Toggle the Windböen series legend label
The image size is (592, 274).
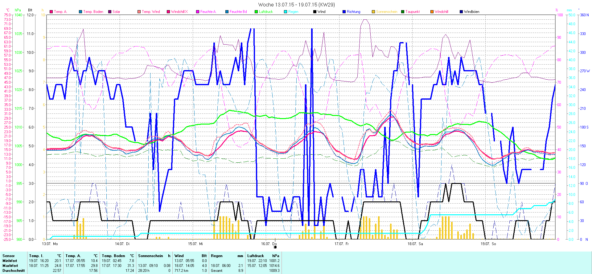471,12
